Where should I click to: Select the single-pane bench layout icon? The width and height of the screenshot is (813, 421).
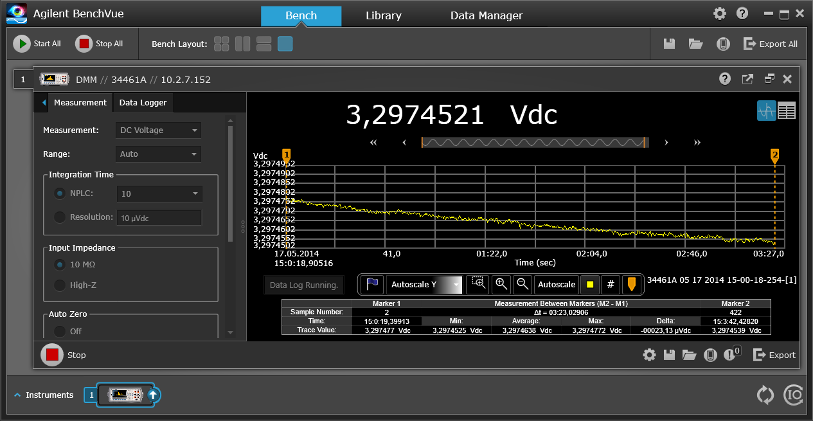(285, 44)
